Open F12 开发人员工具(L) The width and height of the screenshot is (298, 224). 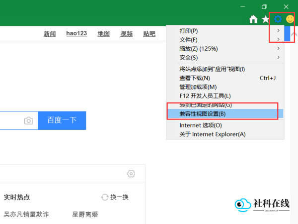[x=225, y=96]
